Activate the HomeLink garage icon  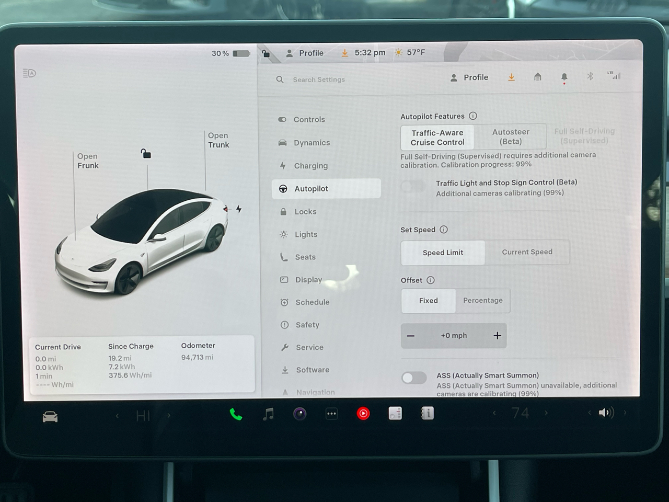538,76
